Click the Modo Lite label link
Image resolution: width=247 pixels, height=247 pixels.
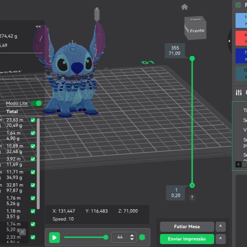17,103
